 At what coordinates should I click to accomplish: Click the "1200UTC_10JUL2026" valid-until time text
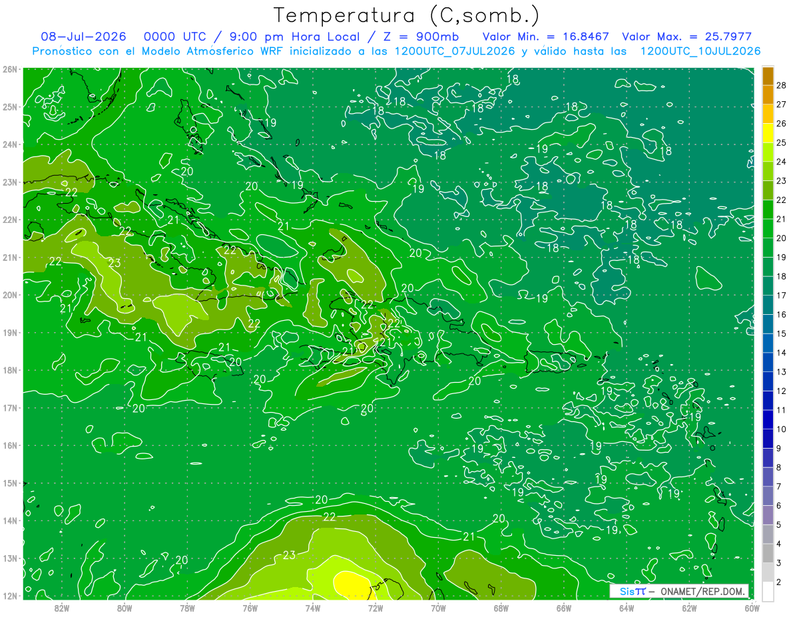click(700, 51)
